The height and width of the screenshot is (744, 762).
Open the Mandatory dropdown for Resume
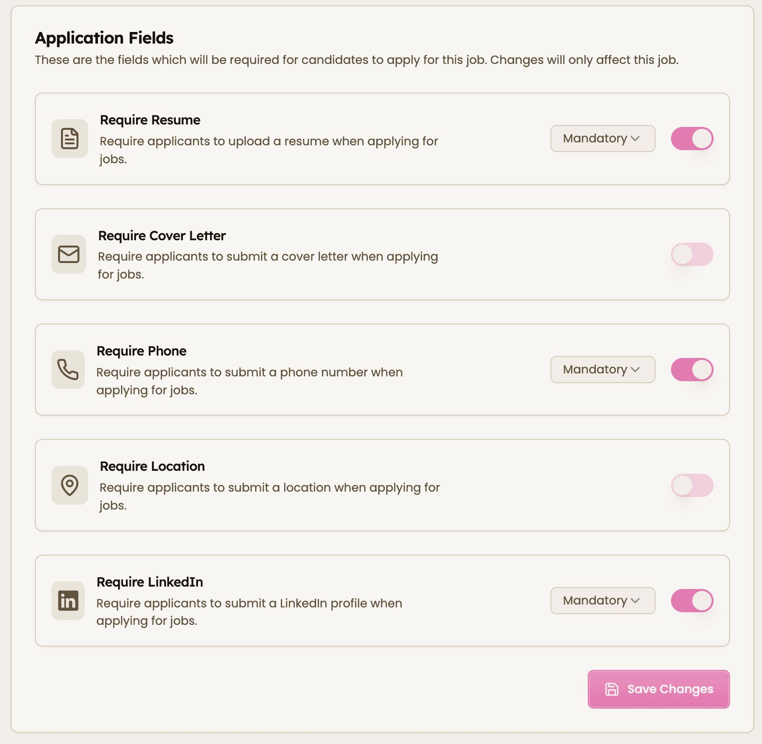(x=602, y=139)
